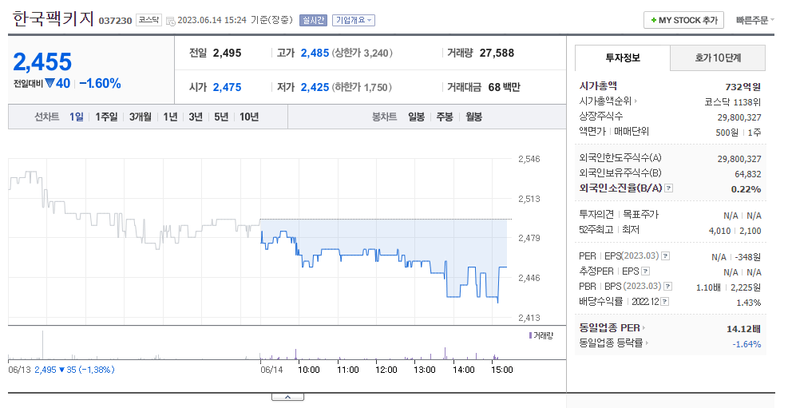
Task: Click the BPS value 2,225원
Action: [x=746, y=287]
